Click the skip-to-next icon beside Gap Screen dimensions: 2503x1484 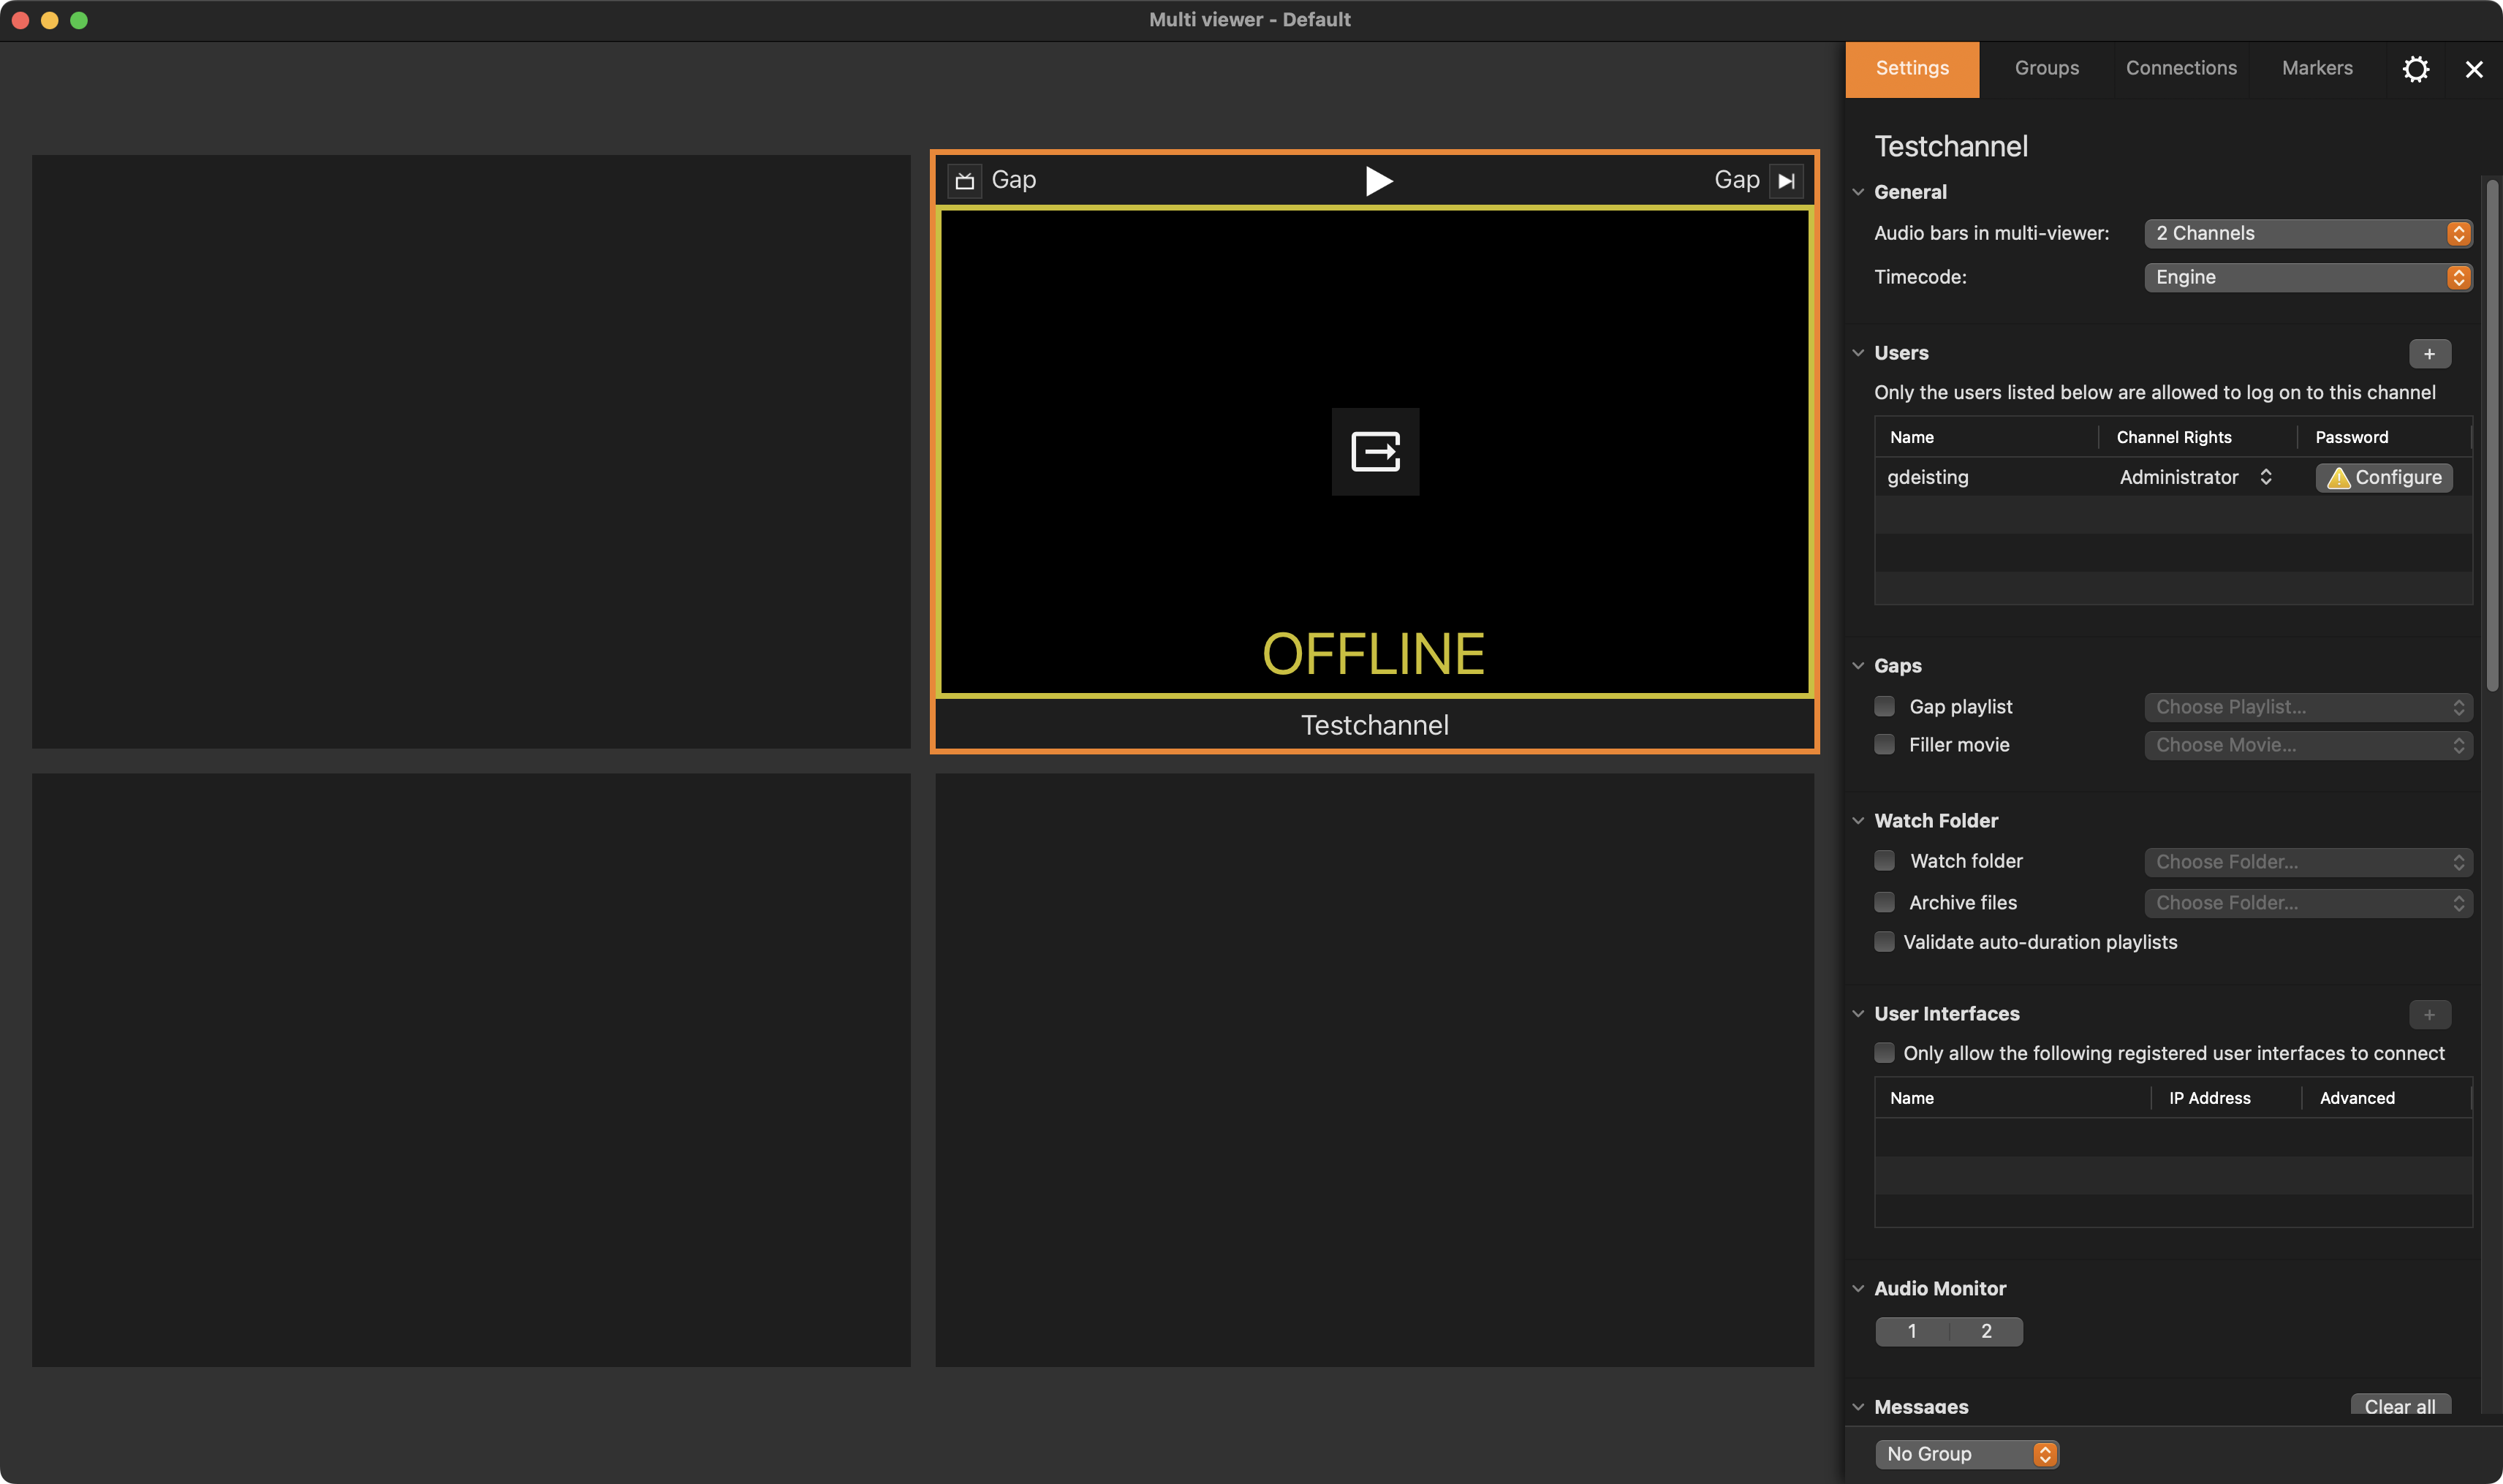click(1786, 181)
